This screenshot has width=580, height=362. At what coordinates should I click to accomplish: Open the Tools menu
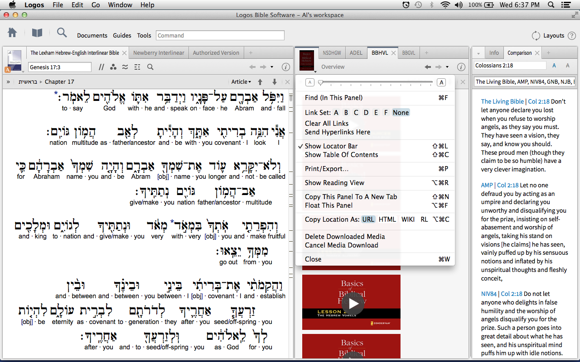click(144, 36)
